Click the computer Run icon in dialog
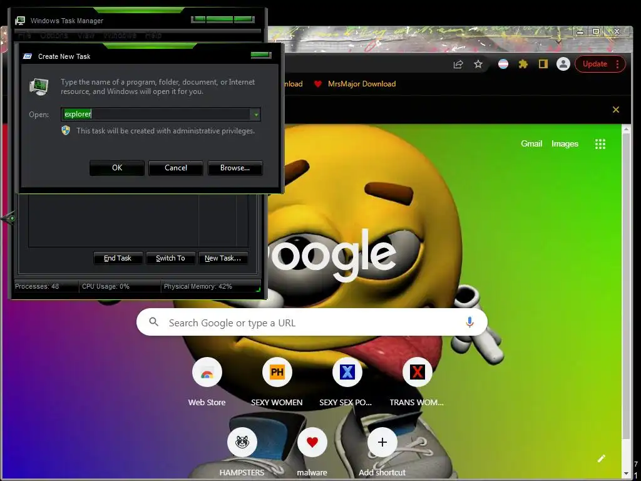The width and height of the screenshot is (641, 481). coord(39,86)
